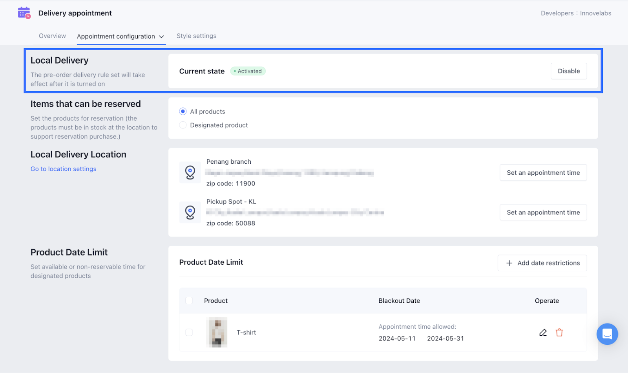Follow the Go to location settings link
The width and height of the screenshot is (628, 373).
pyautogui.click(x=63, y=169)
